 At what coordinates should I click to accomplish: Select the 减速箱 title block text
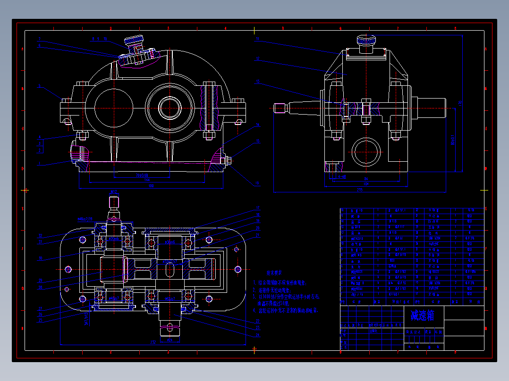[422, 315]
